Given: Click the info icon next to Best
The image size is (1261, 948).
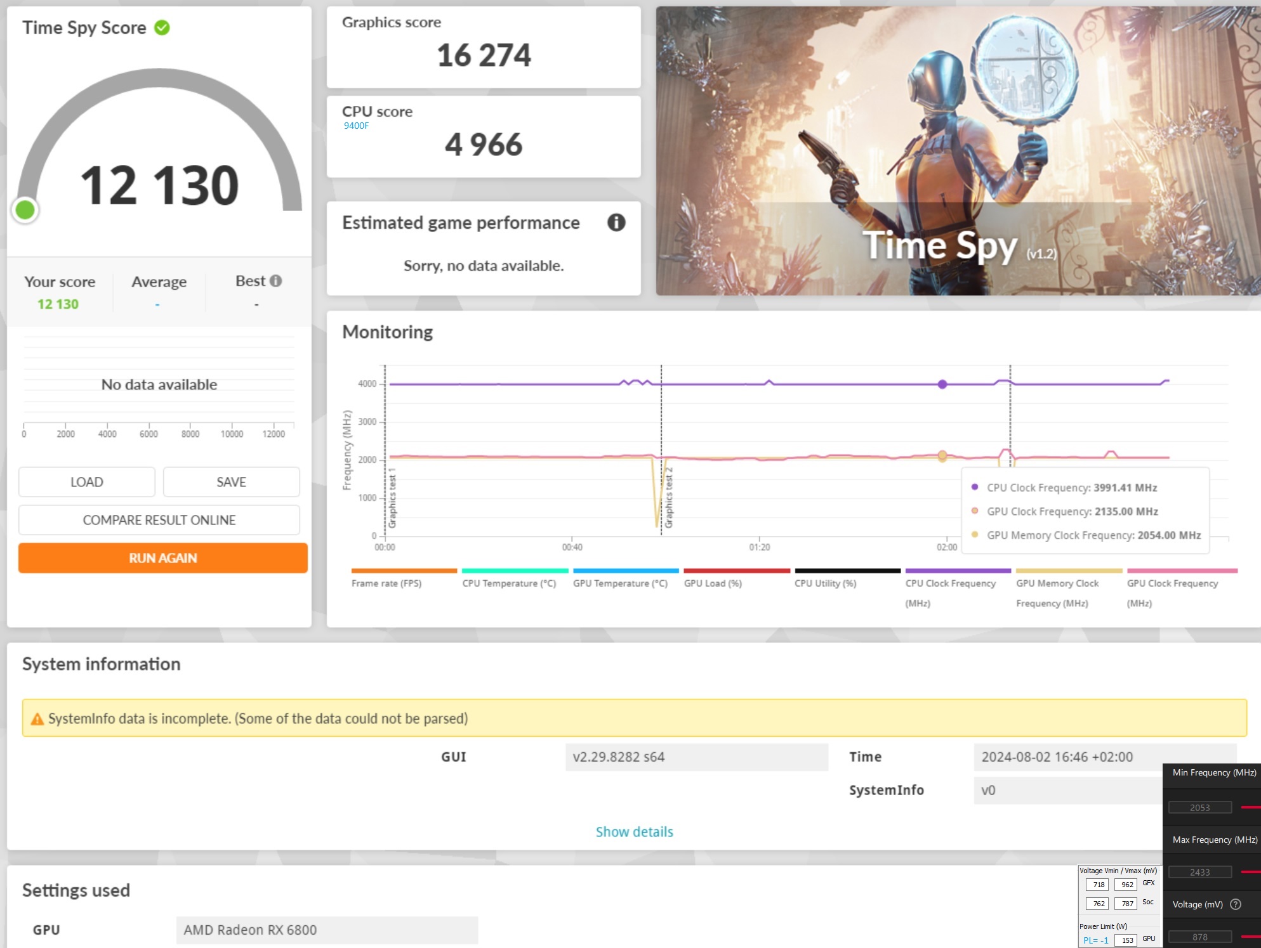Looking at the screenshot, I should pyautogui.click(x=275, y=281).
